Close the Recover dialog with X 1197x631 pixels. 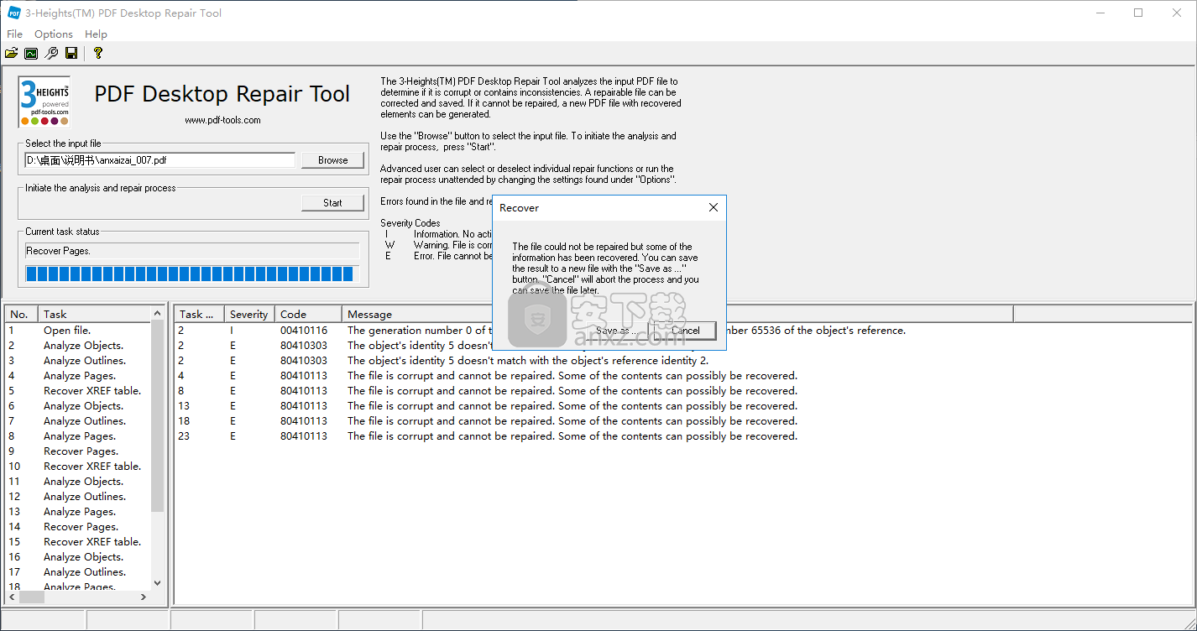[713, 207]
